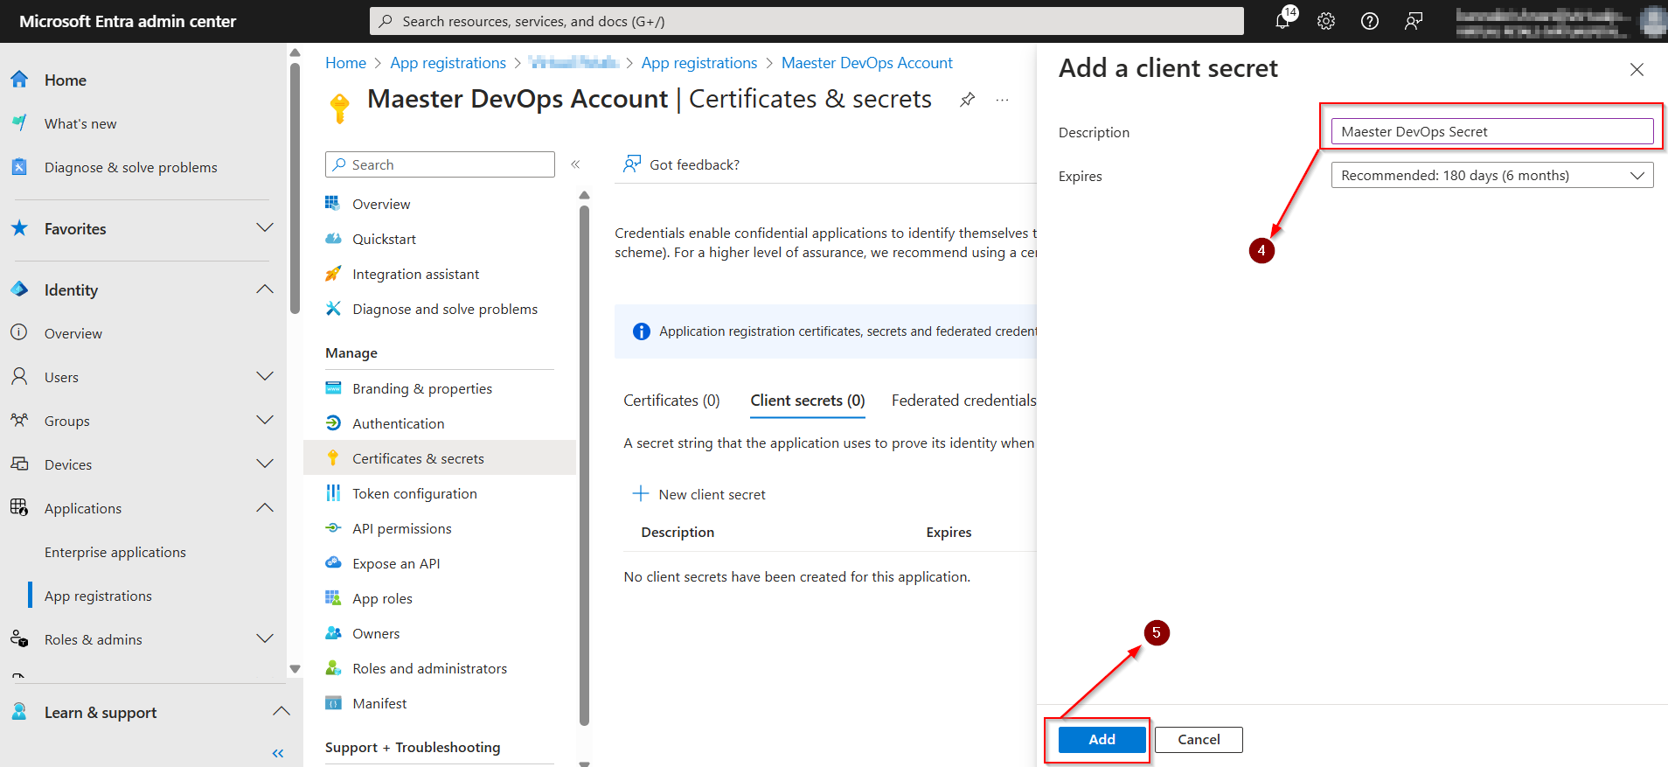Image resolution: width=1668 pixels, height=767 pixels.
Task: Switch to the Federated credentials tab
Action: click(963, 401)
